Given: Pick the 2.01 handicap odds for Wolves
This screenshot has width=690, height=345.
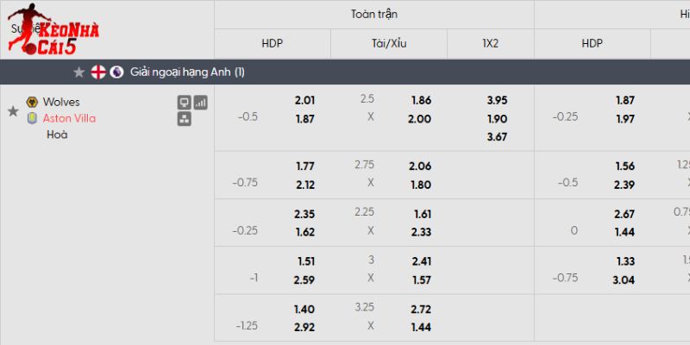Looking at the screenshot, I should pos(304,100).
